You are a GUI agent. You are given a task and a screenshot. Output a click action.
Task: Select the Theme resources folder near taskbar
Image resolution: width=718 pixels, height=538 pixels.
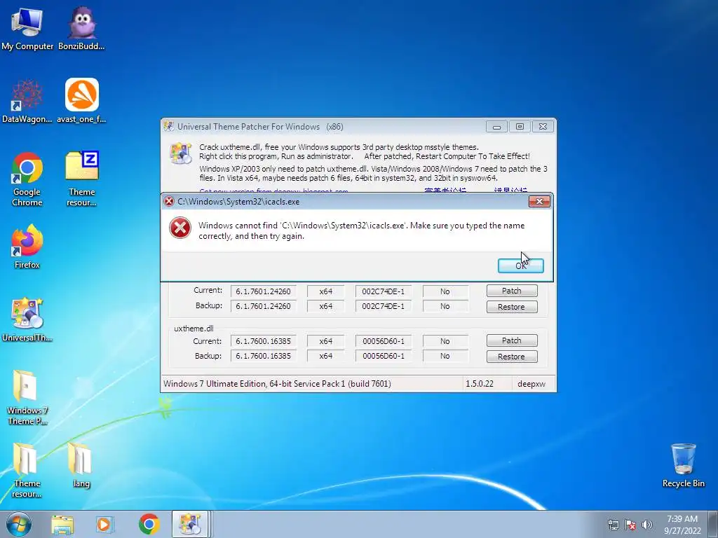tap(27, 470)
